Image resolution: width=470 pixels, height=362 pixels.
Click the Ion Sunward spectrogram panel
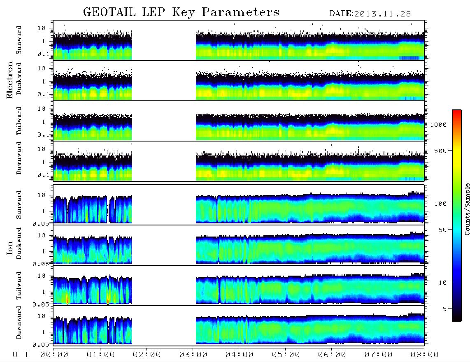pyautogui.click(x=239, y=204)
